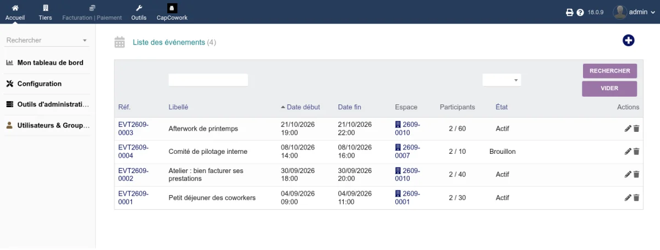Sort by Date début column

pos(303,107)
